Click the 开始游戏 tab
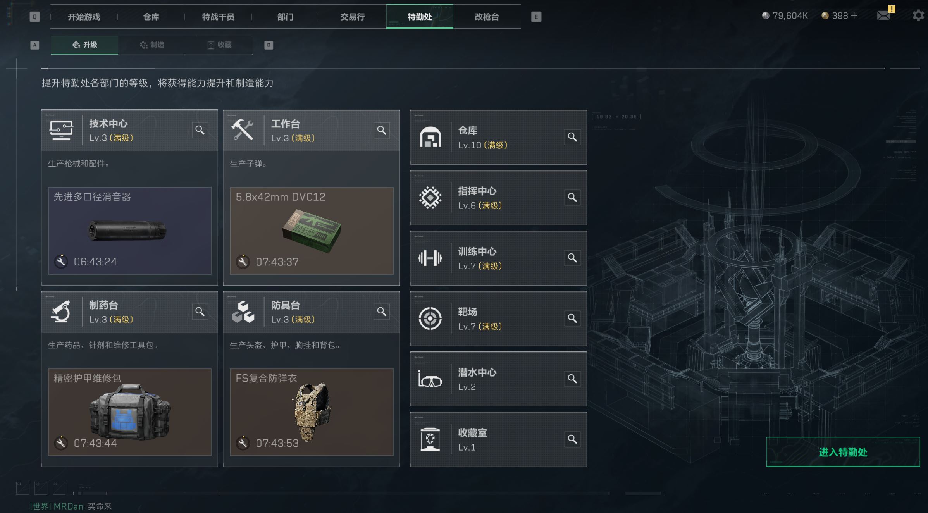928x513 pixels. point(84,17)
